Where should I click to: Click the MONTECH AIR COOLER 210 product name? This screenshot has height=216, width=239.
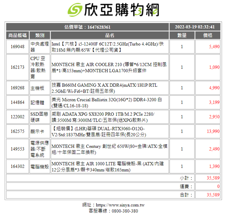coord(109,67)
